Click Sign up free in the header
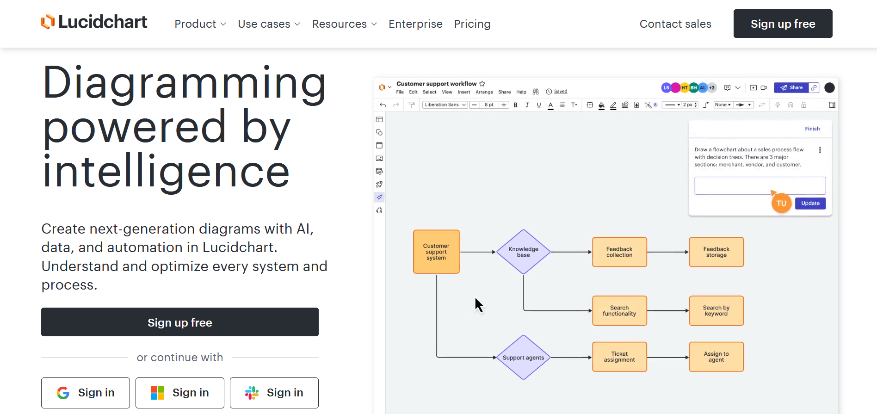Screen dimensions: 877x414 point(783,24)
